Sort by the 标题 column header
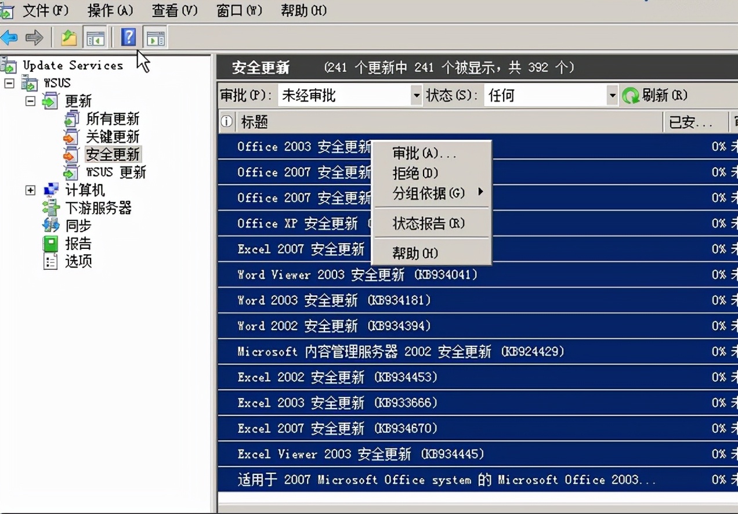738x514 pixels. coord(448,122)
